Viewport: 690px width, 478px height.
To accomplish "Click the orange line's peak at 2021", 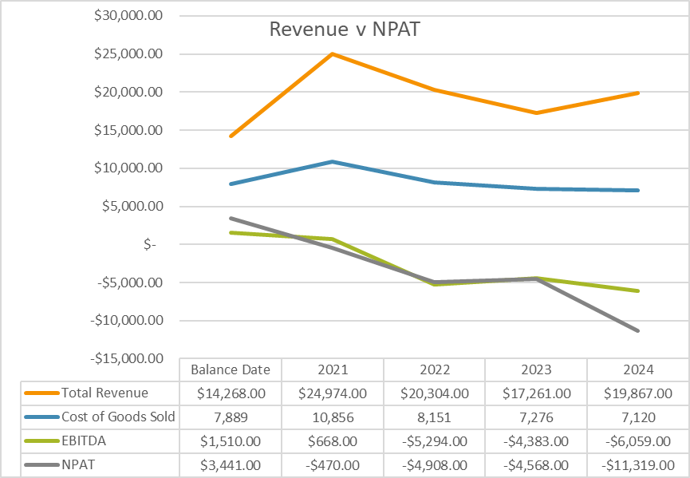I will click(x=333, y=54).
